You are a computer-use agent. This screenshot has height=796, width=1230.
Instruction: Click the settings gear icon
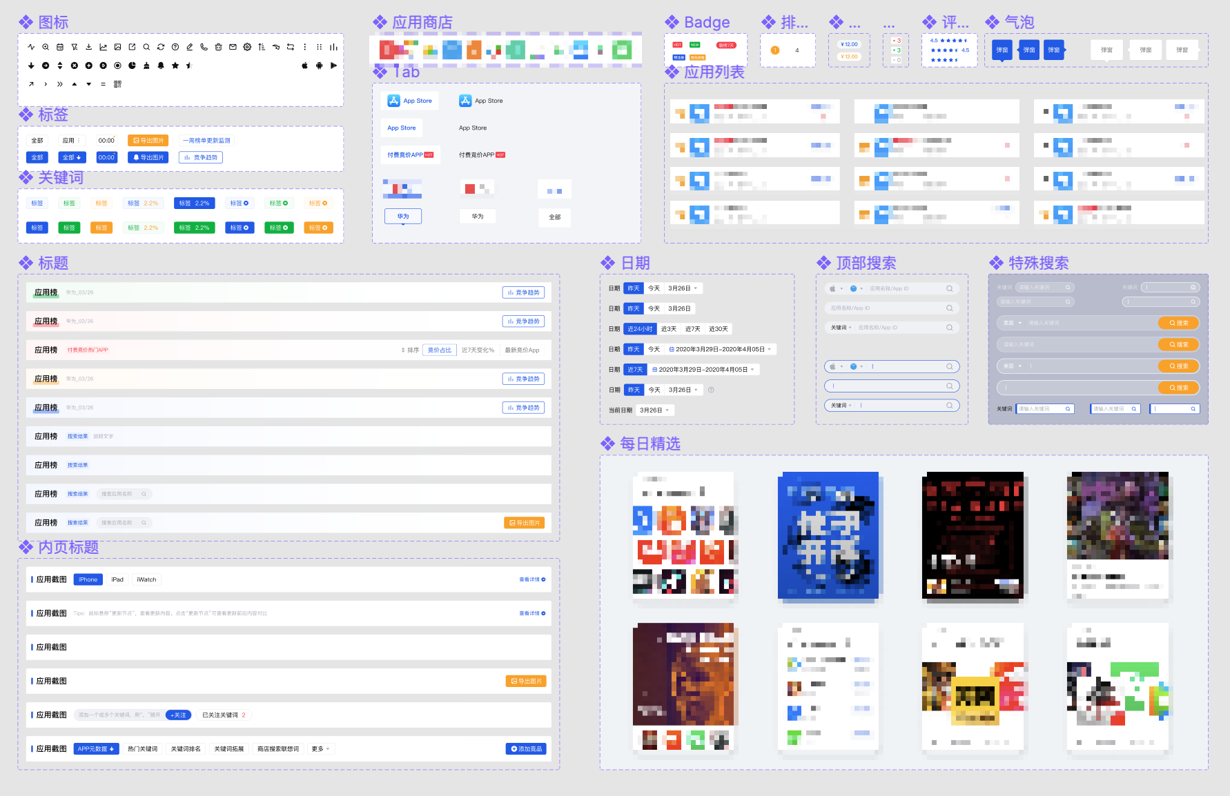click(x=247, y=47)
